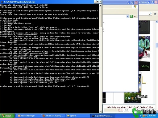This screenshot has width=158, height=118.
Task: Click the green Go arrow in Explorer window
Action: [131, 16]
